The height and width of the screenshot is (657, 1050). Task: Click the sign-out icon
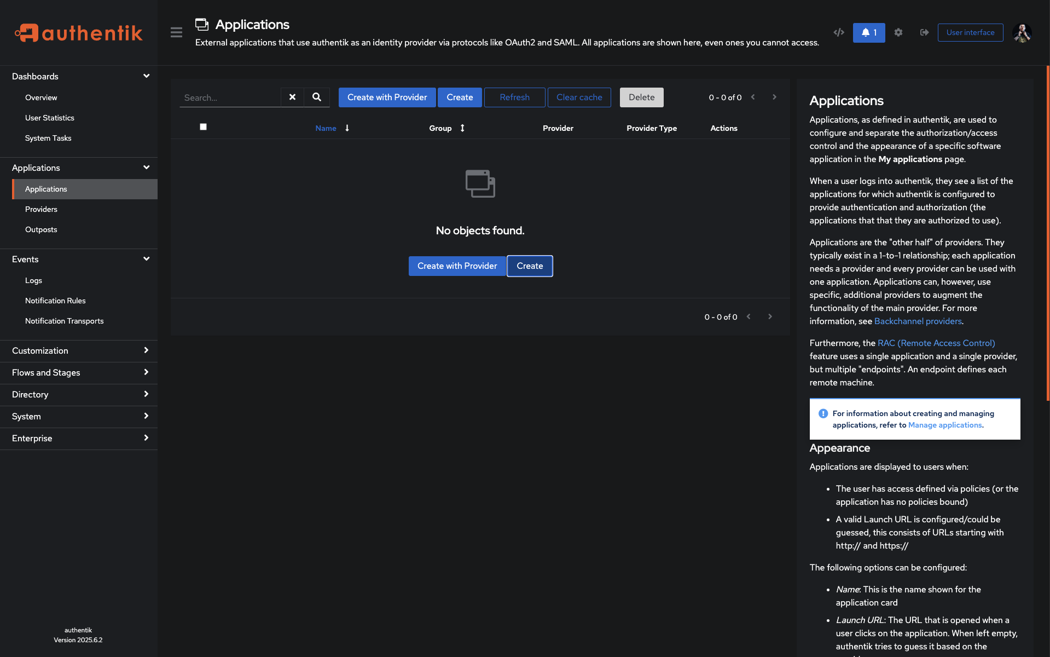[x=925, y=32]
